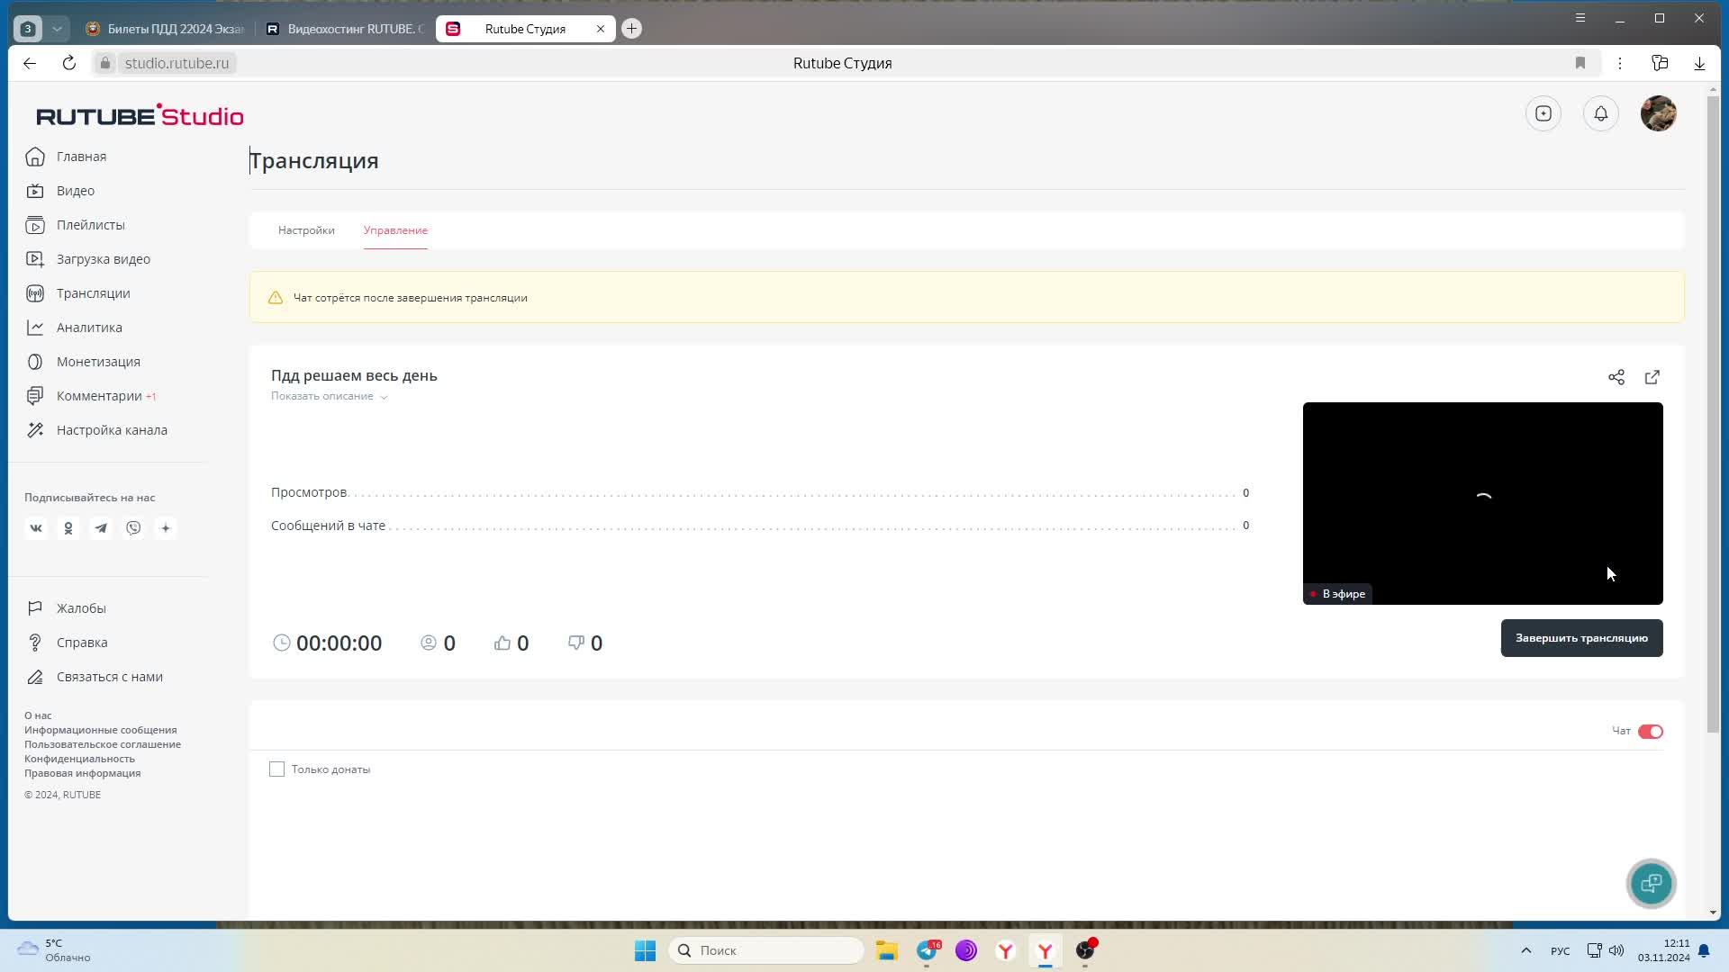
Task: Switch to Видеохостинг RUTUBE browser tab
Action: pyautogui.click(x=344, y=29)
